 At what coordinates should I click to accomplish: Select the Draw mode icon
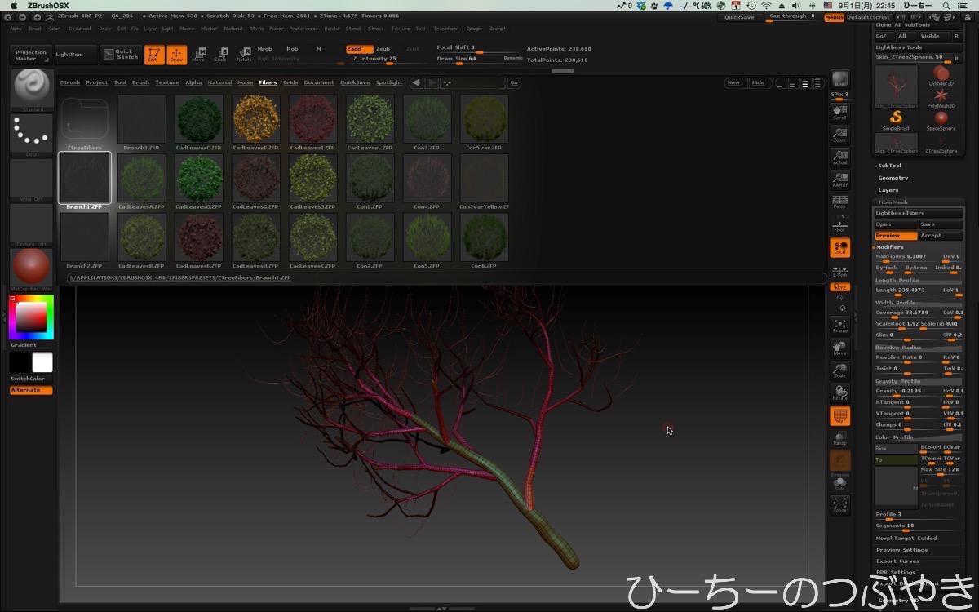pyautogui.click(x=176, y=55)
